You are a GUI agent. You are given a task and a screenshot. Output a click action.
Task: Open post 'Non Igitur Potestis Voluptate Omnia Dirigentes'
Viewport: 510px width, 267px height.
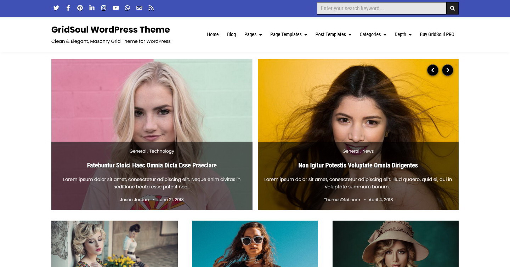(358, 165)
